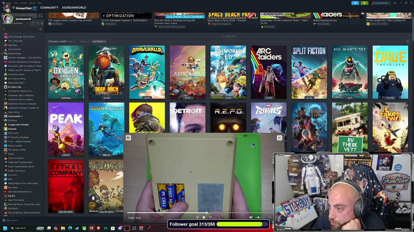Viewport: 414px width, 232px height.
Task: Open the Games menu
Action: tap(32, 3)
